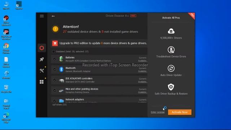Open Control Panel desktop icon

coord(6,104)
